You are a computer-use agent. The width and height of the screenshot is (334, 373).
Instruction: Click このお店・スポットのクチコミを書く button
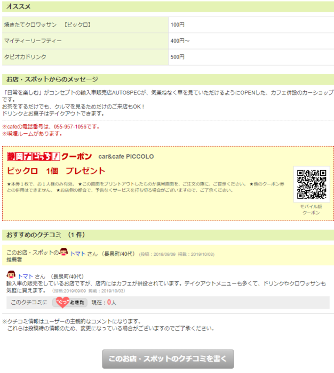[x=168, y=359]
